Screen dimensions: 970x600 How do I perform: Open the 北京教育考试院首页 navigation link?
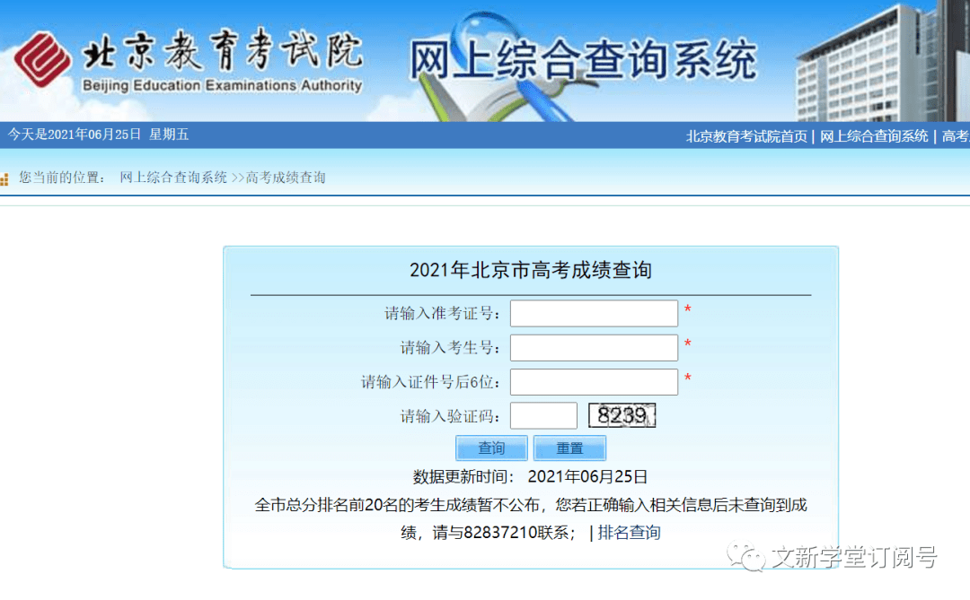click(746, 136)
